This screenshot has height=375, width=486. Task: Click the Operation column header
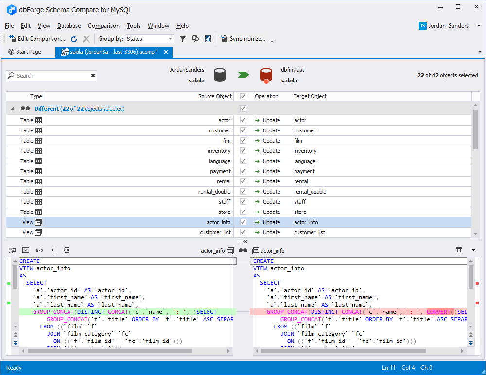tap(272, 96)
